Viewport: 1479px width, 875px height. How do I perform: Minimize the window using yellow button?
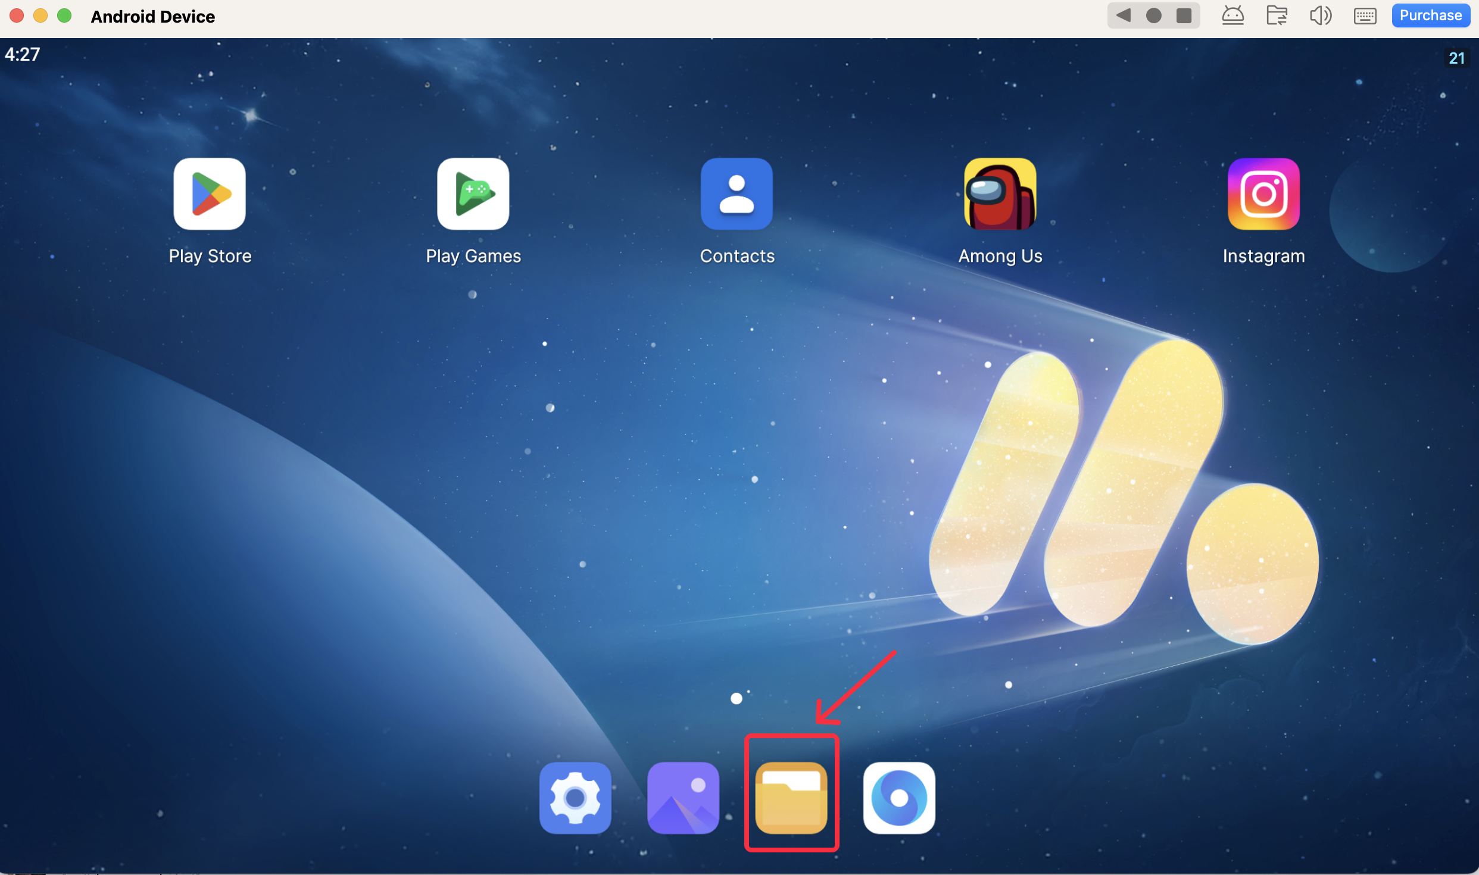tap(40, 15)
